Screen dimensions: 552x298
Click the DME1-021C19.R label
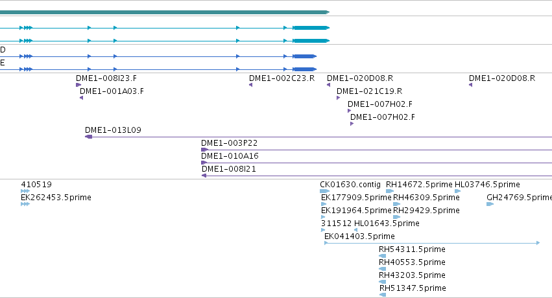click(x=369, y=91)
